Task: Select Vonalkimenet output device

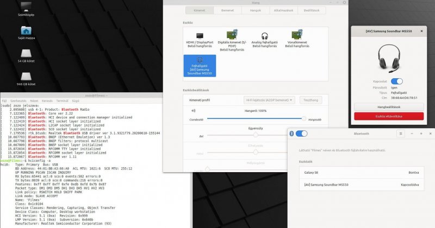Action: (297, 39)
